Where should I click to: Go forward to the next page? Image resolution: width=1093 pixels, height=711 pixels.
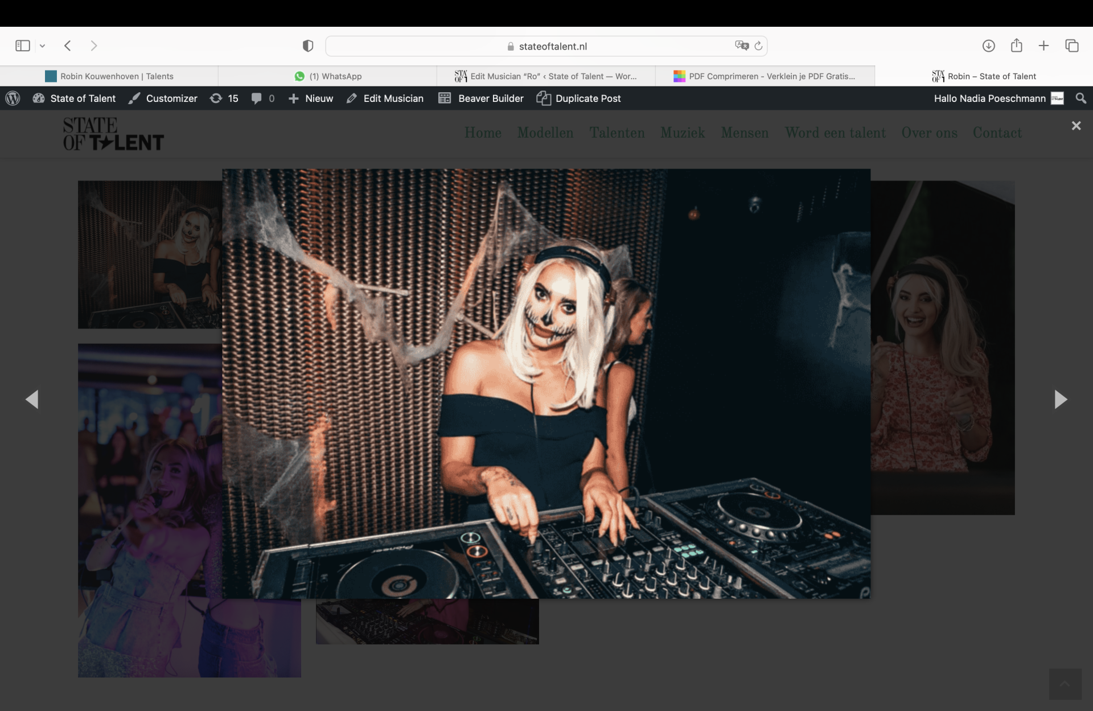pyautogui.click(x=94, y=46)
